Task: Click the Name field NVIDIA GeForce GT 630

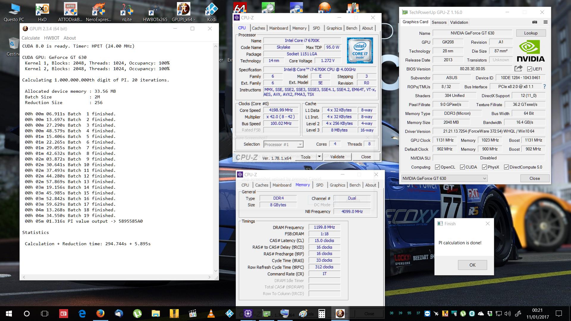Action: point(472,33)
